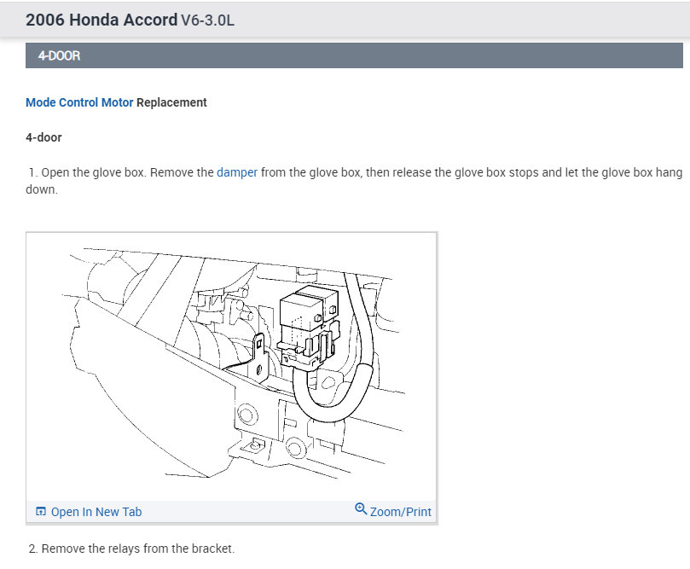690x569 pixels.
Task: Click step 1 Open the glove box text
Action: 354,181
